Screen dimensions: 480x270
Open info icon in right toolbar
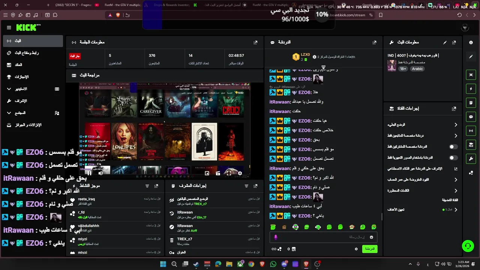point(471,42)
